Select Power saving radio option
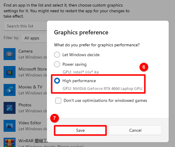The width and height of the screenshot is (175, 147). tap(57, 64)
